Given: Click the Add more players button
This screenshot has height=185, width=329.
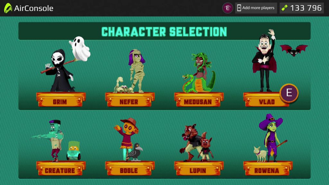Looking at the screenshot, I should click(x=256, y=8).
